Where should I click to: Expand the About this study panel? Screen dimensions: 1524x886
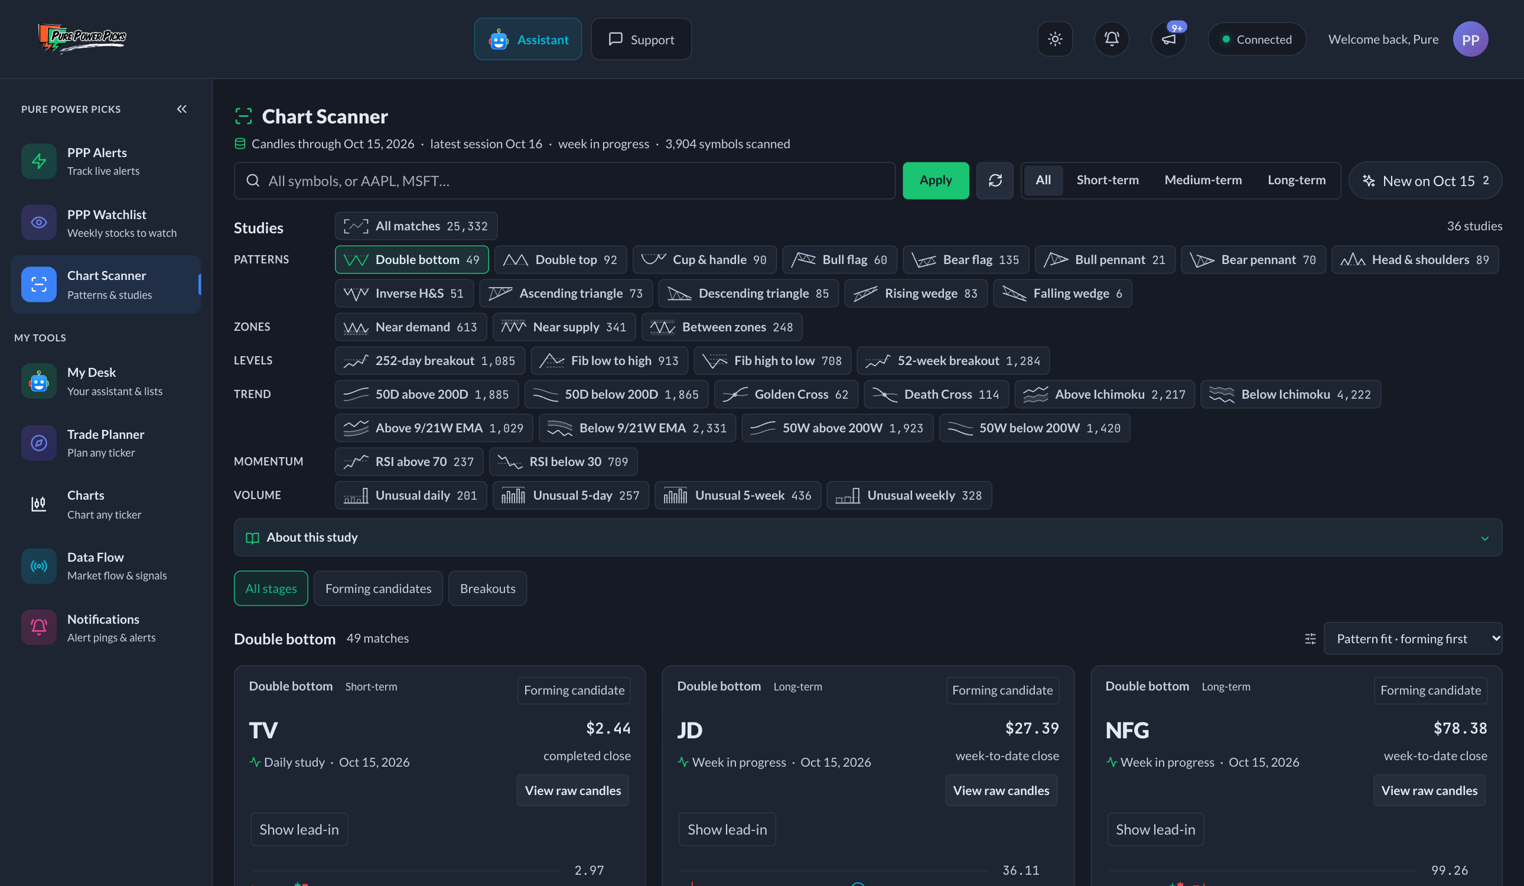[868, 537]
